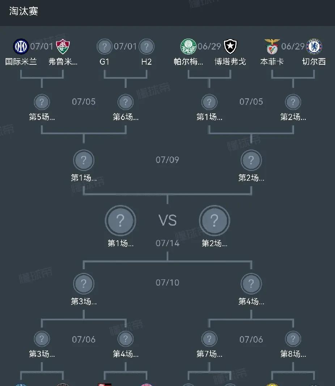The width and height of the screenshot is (335, 386).
Task: Open the 07/14 final match date
Action: pos(167,243)
